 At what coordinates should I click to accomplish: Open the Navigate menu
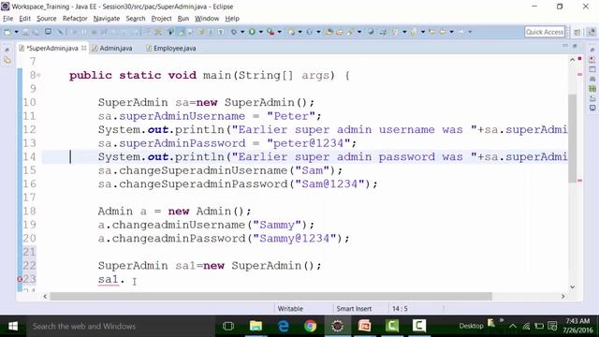click(106, 19)
